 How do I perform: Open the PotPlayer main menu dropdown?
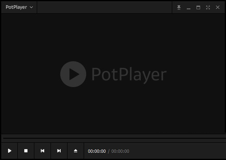[19, 7]
